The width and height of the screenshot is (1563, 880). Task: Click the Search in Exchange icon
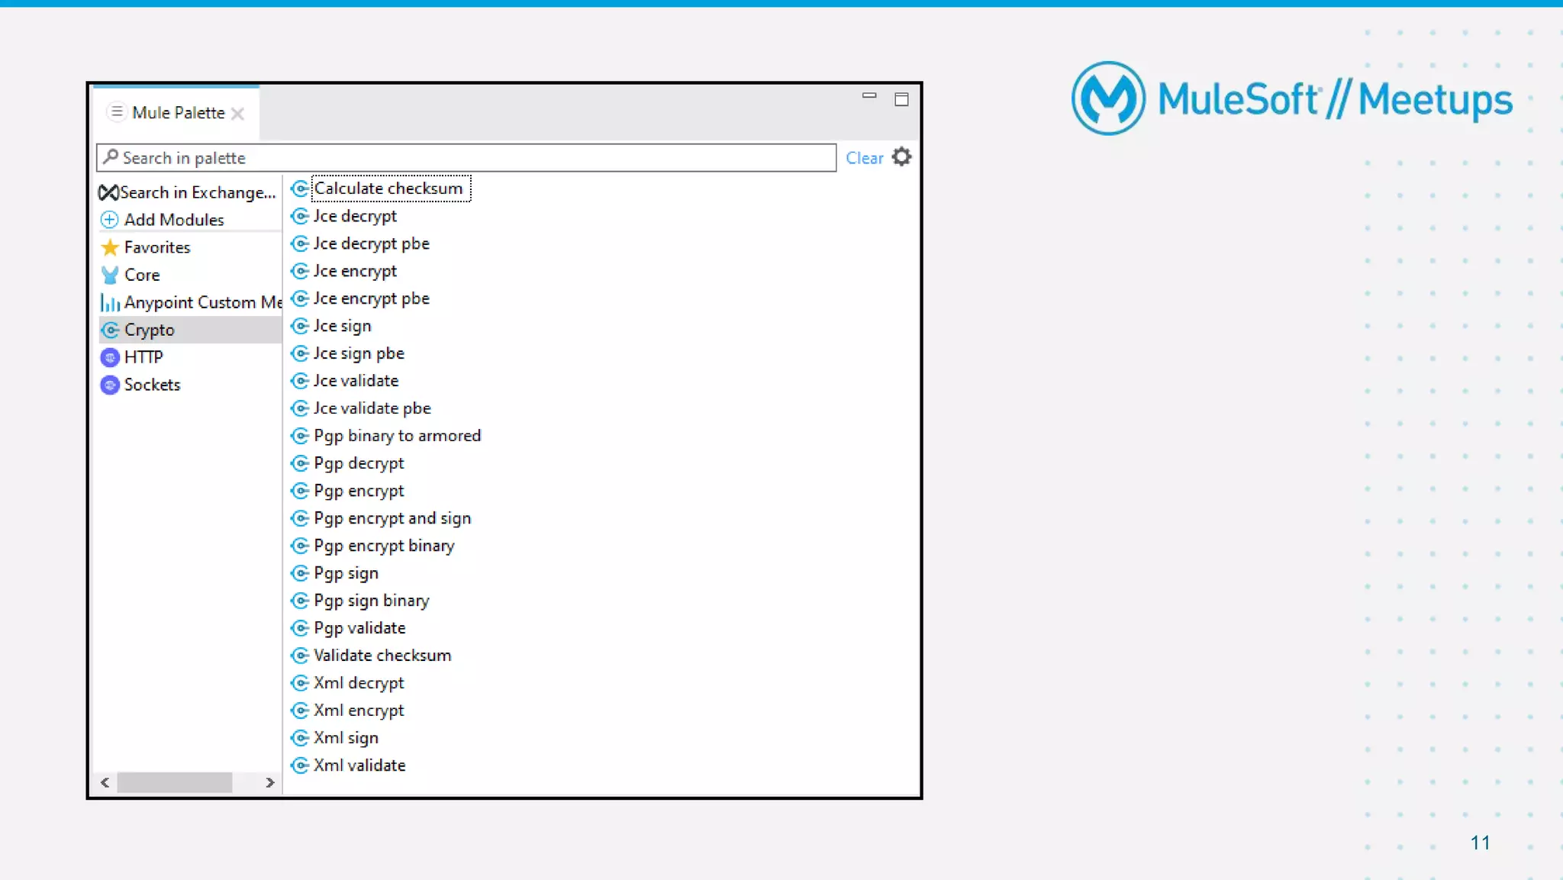(x=108, y=193)
